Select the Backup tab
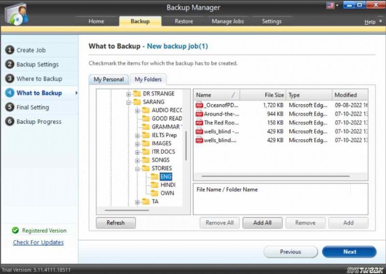 [x=140, y=21]
